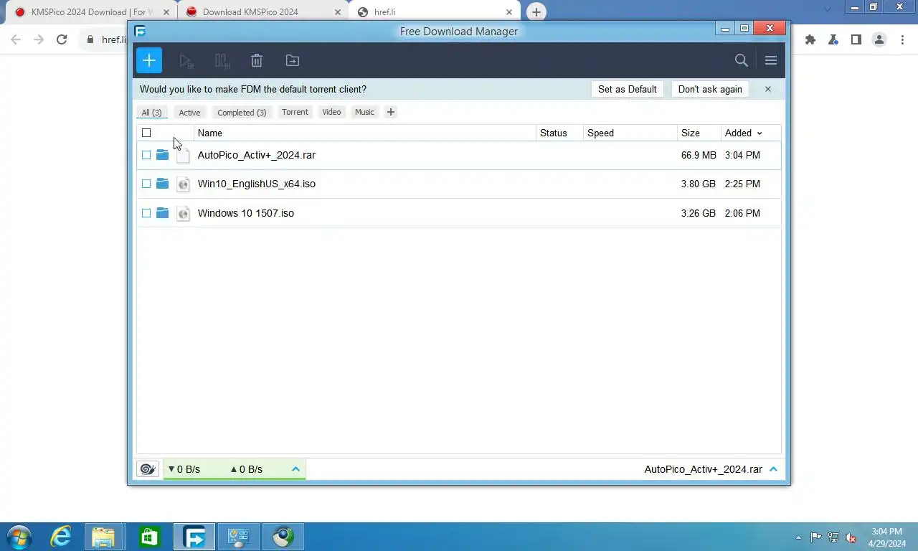Screen dimensions: 918x551
Task: Move downloaded files with folder-arrow icon
Action: tap(293, 61)
